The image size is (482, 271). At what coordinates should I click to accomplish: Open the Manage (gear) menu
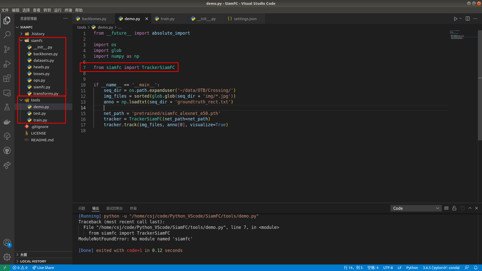tap(7, 257)
